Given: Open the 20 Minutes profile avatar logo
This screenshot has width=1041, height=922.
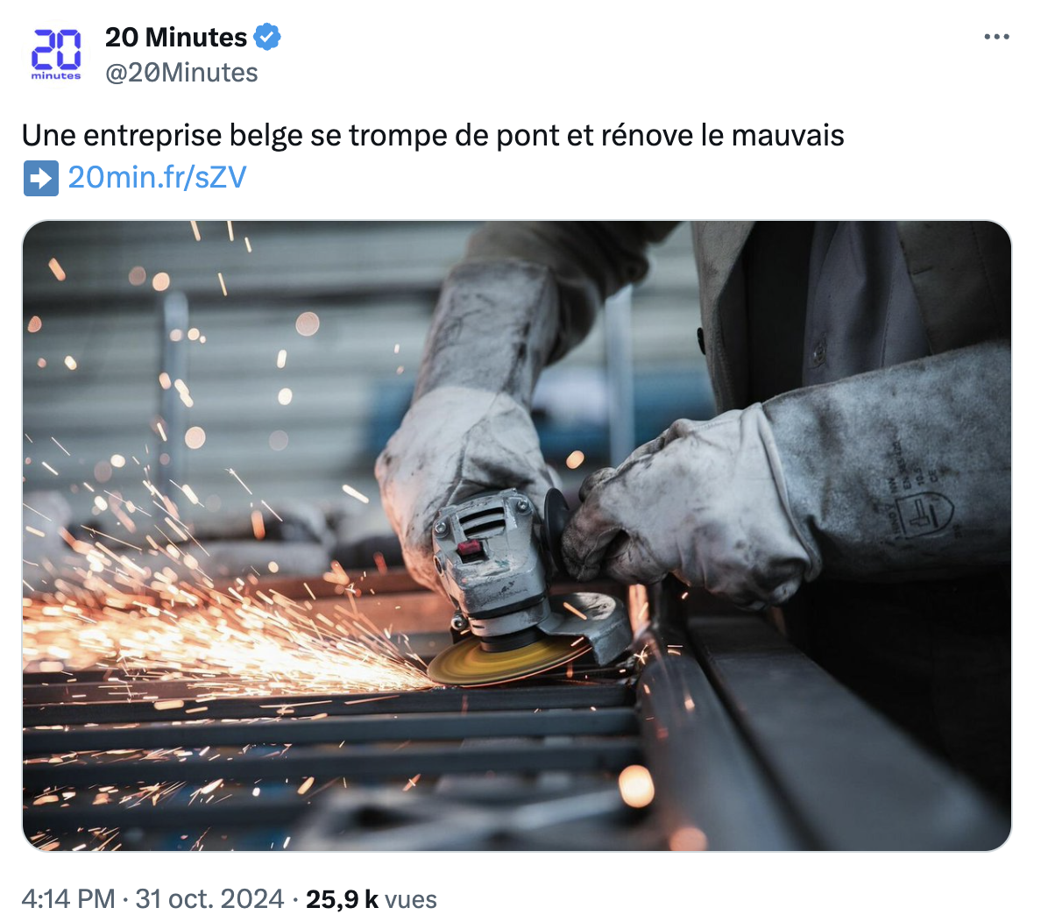Looking at the screenshot, I should click(56, 54).
